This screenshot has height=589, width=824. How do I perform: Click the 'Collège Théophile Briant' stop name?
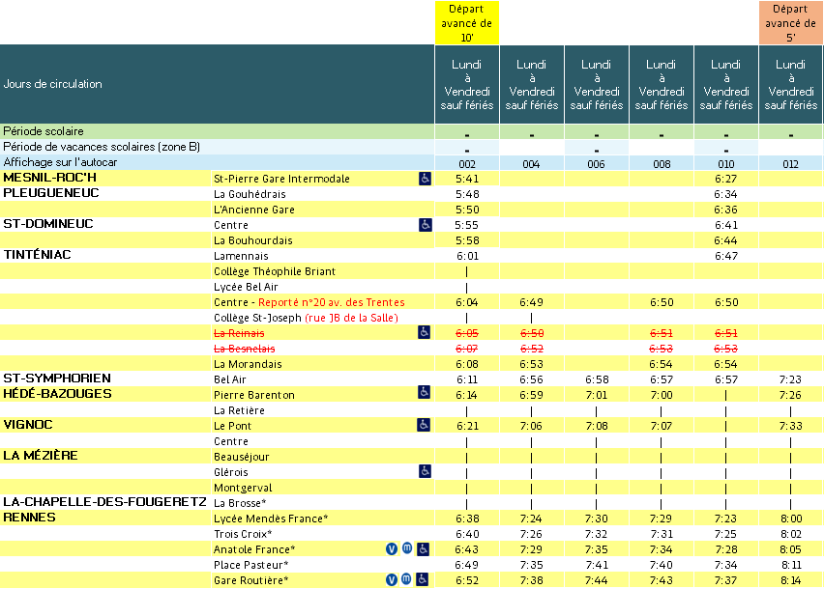coord(275,271)
